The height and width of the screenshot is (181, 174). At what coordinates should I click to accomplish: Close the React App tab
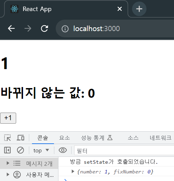click(120, 9)
